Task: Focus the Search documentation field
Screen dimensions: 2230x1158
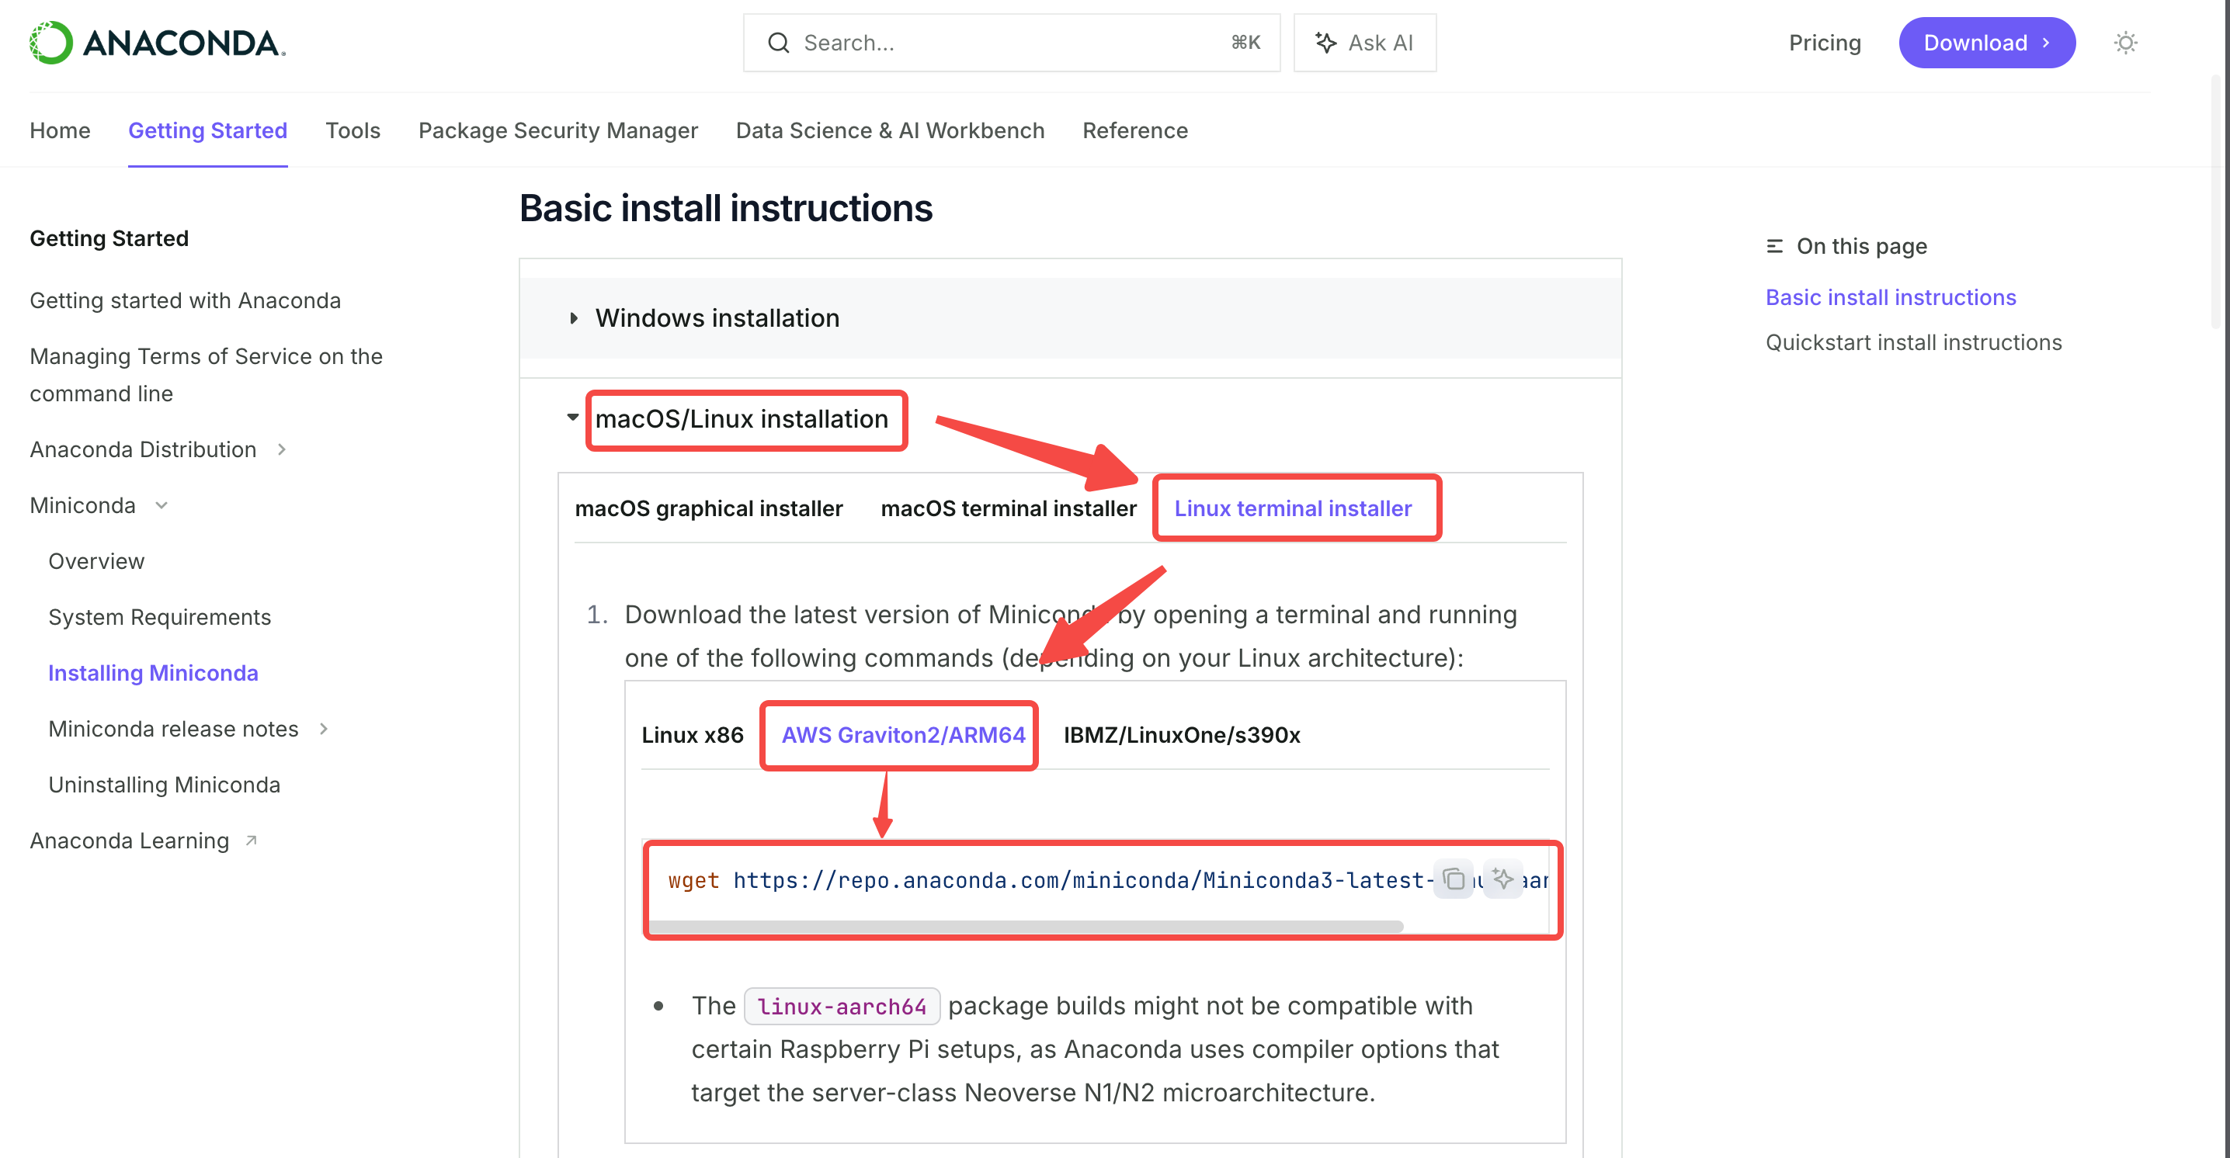Action: [1011, 43]
